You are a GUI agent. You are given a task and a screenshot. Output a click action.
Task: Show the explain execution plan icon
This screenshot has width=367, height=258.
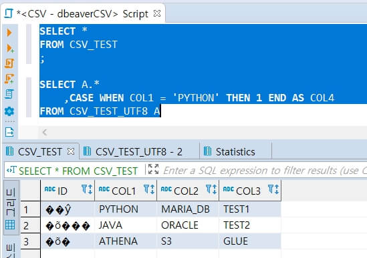click(9, 94)
